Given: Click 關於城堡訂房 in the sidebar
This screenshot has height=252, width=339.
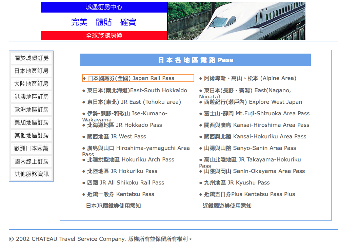Looking at the screenshot, I should 31,58.
